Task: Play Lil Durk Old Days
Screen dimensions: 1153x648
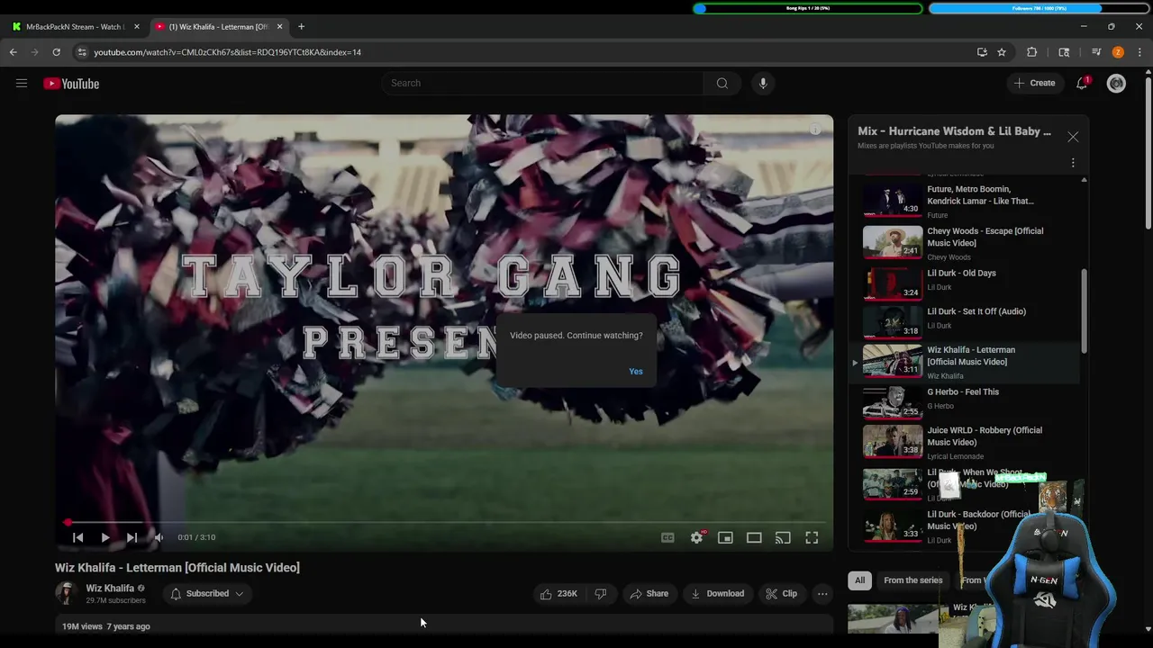Action: [971, 282]
